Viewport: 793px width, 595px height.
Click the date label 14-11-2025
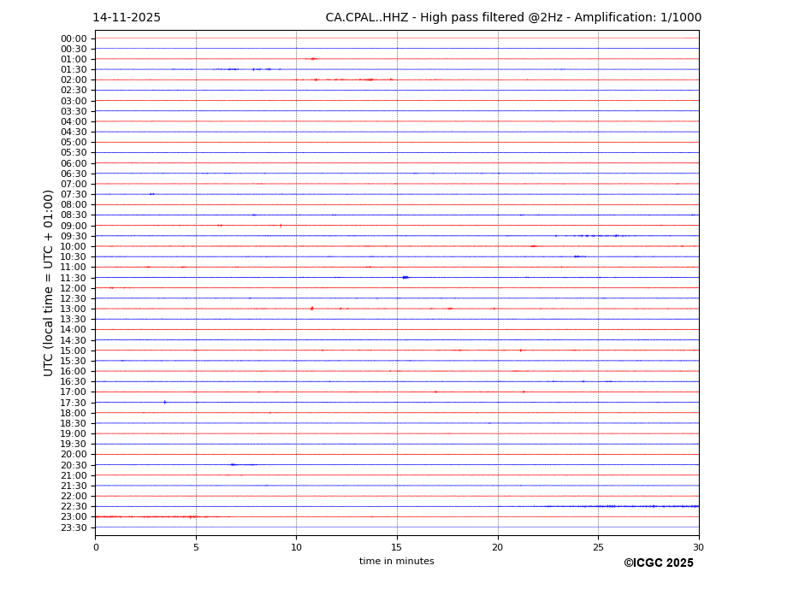pyautogui.click(x=127, y=18)
